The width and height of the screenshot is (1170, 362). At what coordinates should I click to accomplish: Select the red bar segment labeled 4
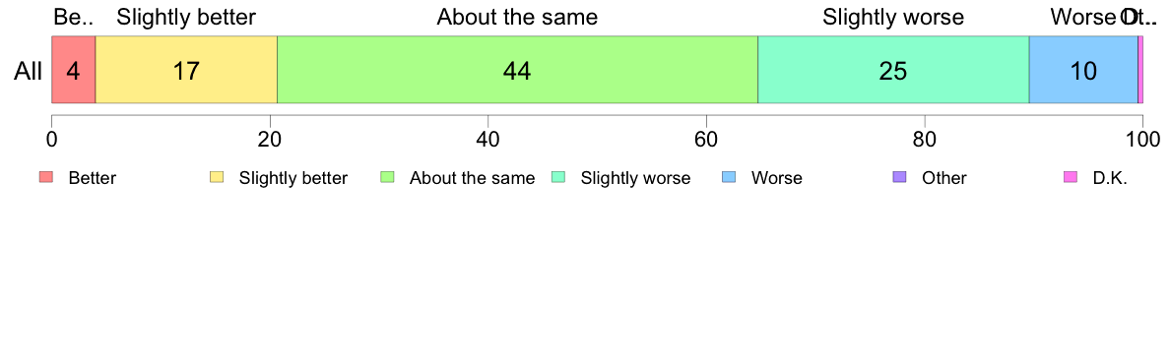[73, 69]
